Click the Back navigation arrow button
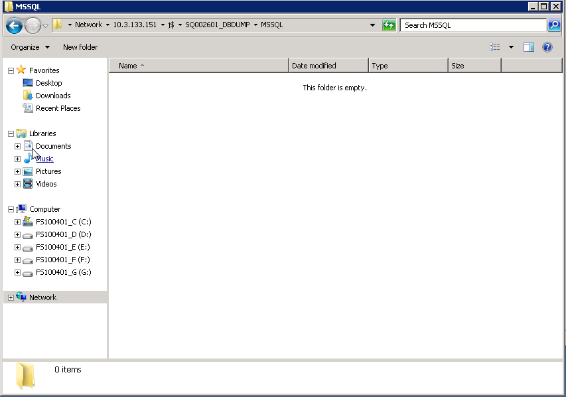Image resolution: width=566 pixels, height=397 pixels. tap(14, 25)
